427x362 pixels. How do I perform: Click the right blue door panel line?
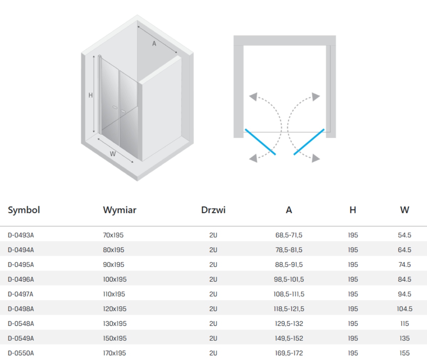309,142
